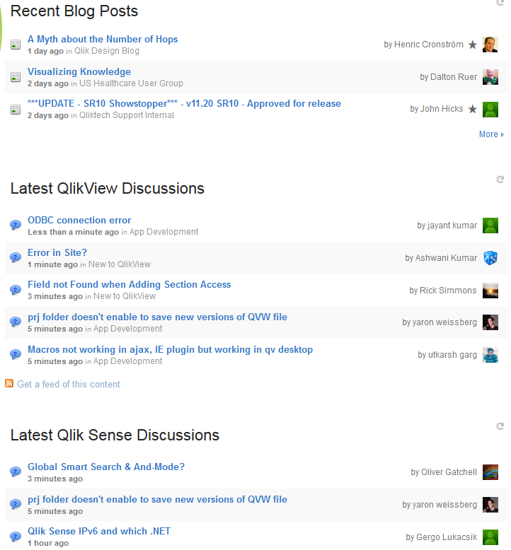Open 'ODBC connection error' discussion
Screen dimensions: 511x550
coord(79,220)
